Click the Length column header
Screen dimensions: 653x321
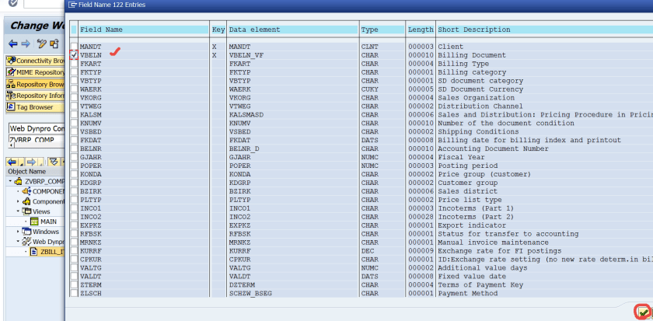[x=421, y=30]
